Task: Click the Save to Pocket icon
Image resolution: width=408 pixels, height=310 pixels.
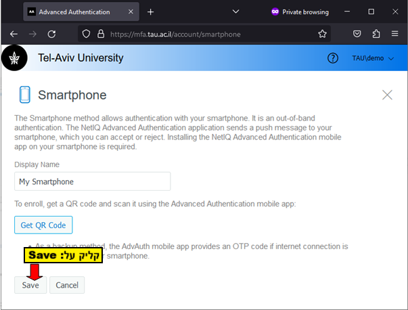Action: (x=357, y=34)
